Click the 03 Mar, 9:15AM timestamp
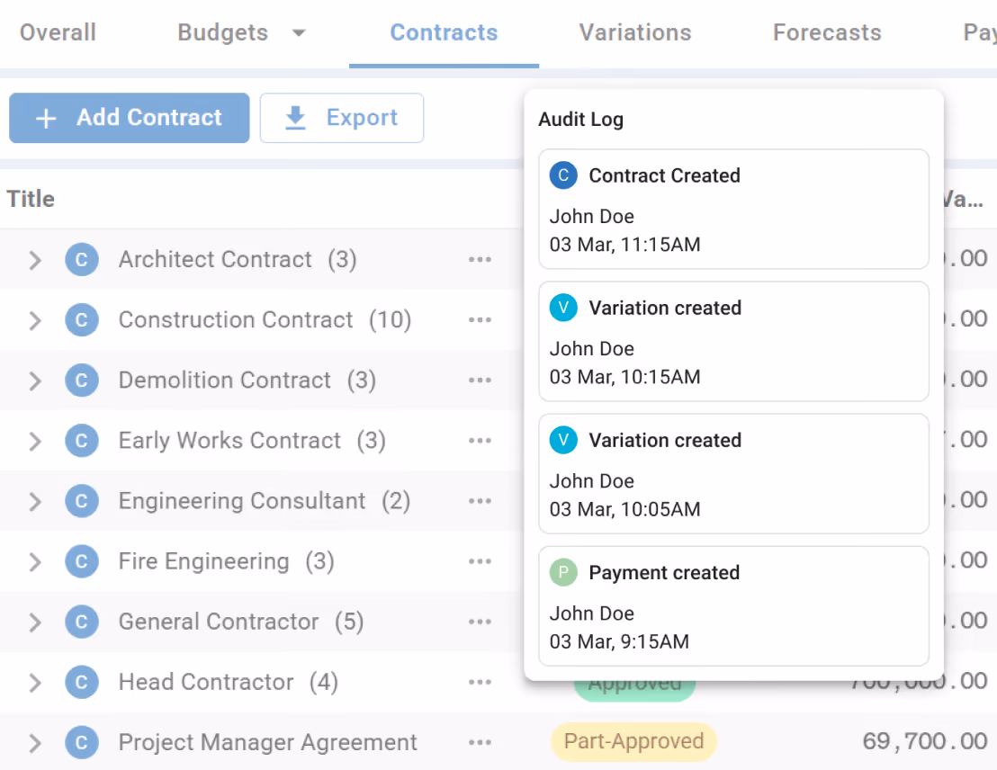997x770 pixels. click(619, 641)
